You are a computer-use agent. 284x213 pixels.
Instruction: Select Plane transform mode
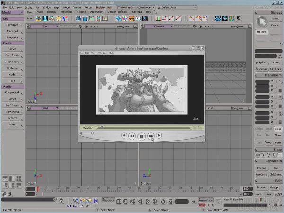[x=278, y=135]
